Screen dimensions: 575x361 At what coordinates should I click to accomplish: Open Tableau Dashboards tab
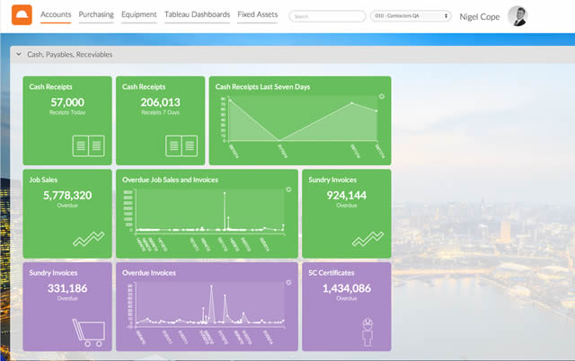tap(198, 15)
